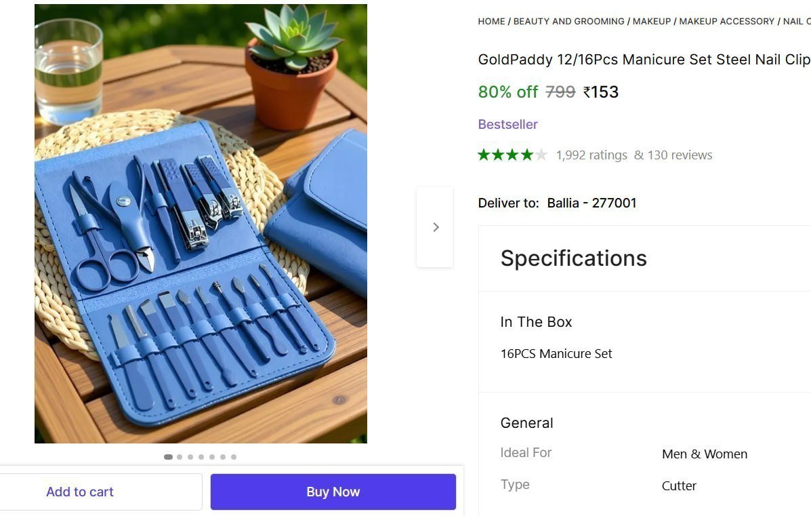811x516 pixels.
Task: Add the manicure set to cart
Action: [x=79, y=492]
